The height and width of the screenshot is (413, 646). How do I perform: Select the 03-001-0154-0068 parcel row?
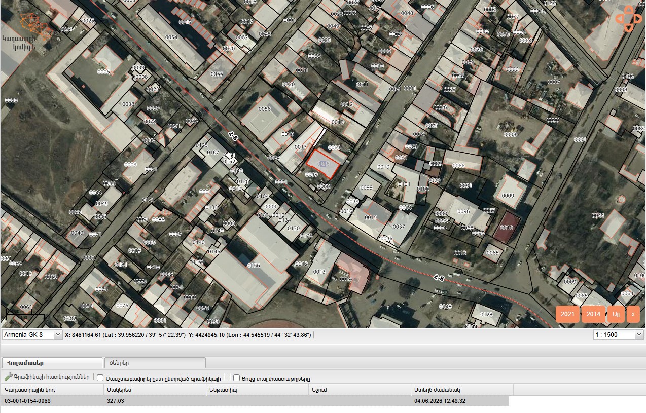pyautogui.click(x=255, y=401)
